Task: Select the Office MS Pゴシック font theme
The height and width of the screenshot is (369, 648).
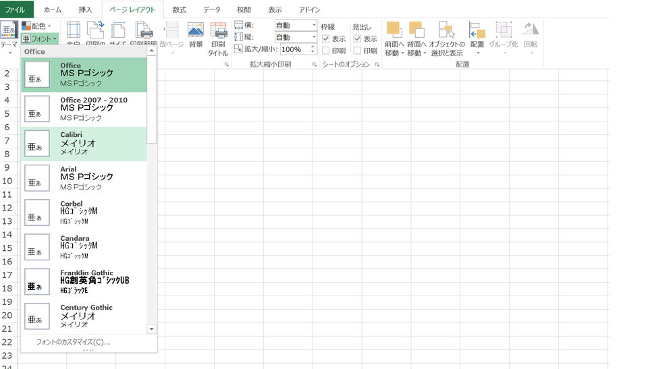Action: [84, 74]
